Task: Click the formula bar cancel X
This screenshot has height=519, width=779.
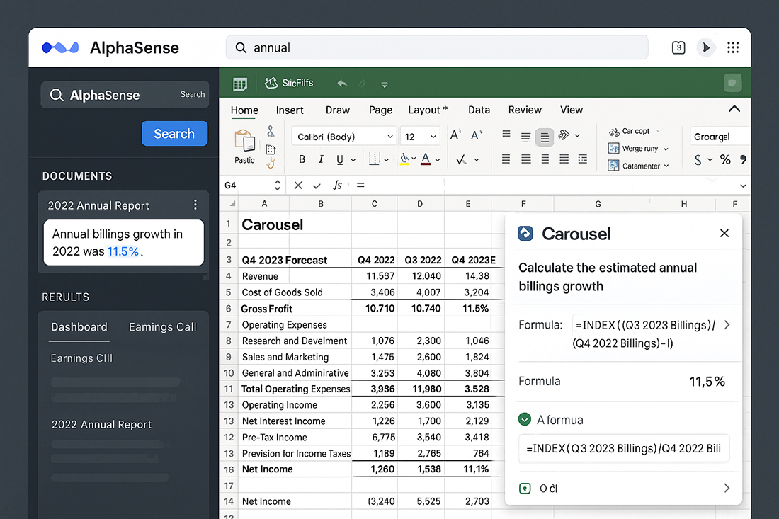Action: (x=298, y=186)
